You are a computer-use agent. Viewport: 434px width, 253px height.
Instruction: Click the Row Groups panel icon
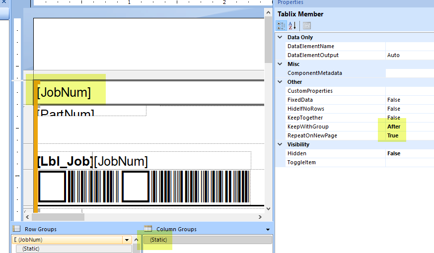[16, 229]
